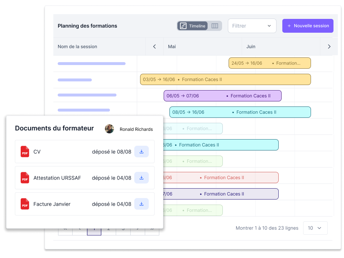Click the CV PDF icon
This screenshot has width=344, height=258.
[x=25, y=152]
